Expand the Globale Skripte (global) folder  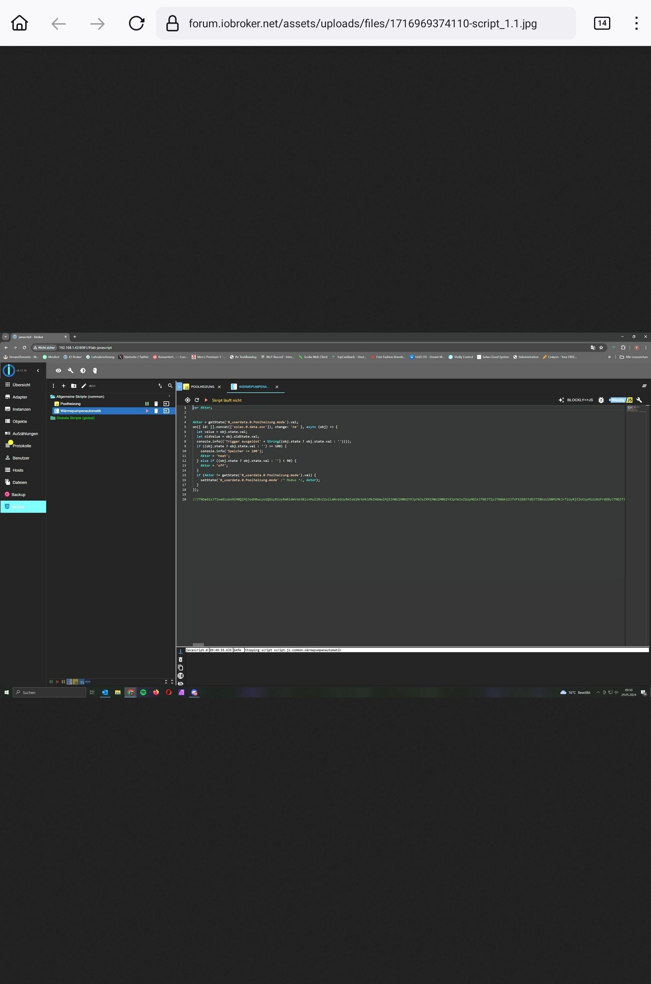coord(53,418)
